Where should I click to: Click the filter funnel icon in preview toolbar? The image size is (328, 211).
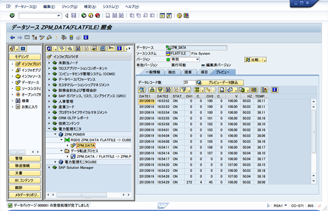[x=184, y=90]
